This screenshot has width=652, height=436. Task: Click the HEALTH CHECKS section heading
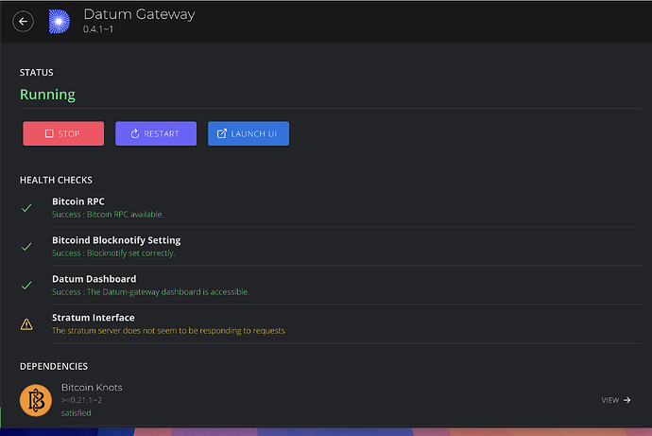[x=56, y=180]
